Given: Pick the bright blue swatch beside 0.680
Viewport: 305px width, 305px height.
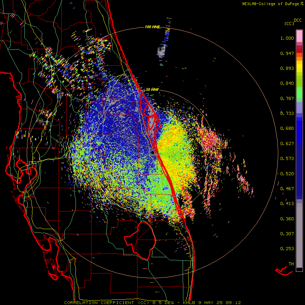Looking at the screenshot, I should click(x=299, y=128).
